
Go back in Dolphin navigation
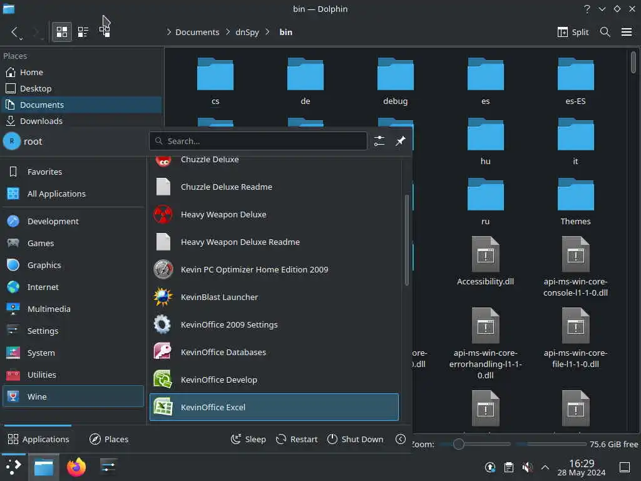(15, 32)
